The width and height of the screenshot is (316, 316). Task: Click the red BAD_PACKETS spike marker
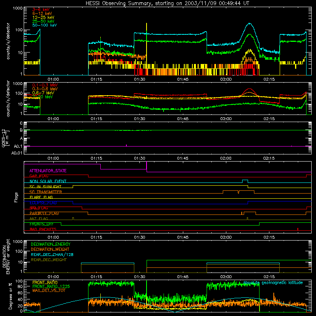(298, 229)
